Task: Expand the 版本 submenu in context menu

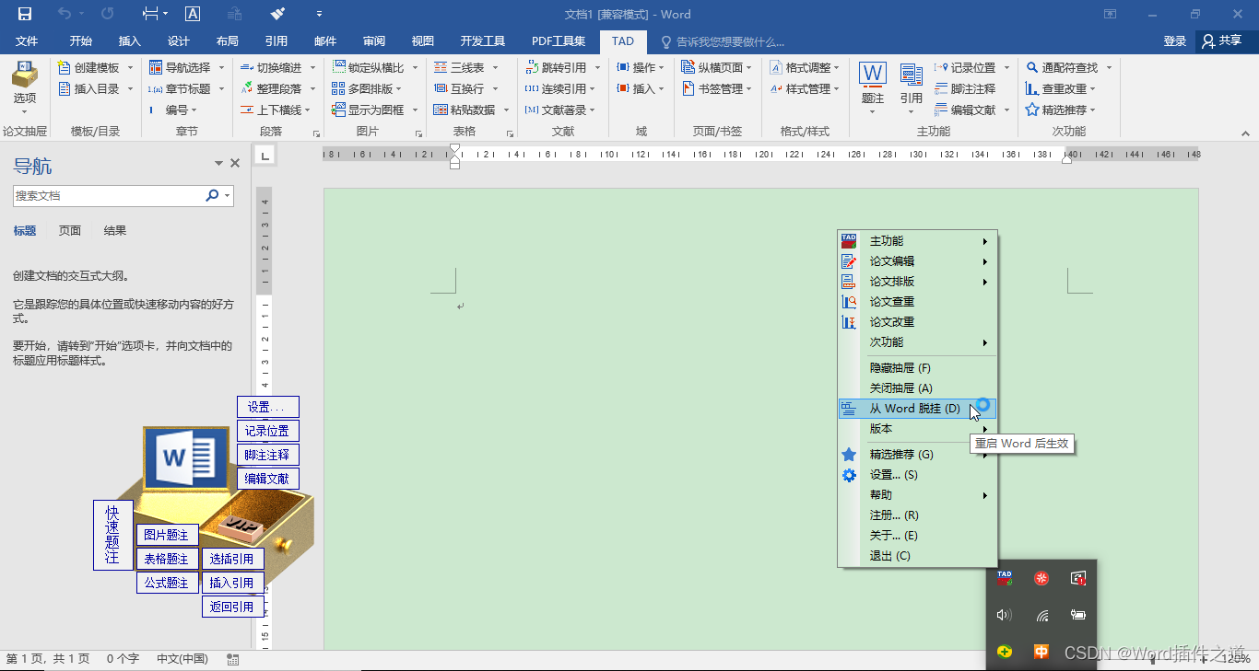Action: [x=881, y=429]
